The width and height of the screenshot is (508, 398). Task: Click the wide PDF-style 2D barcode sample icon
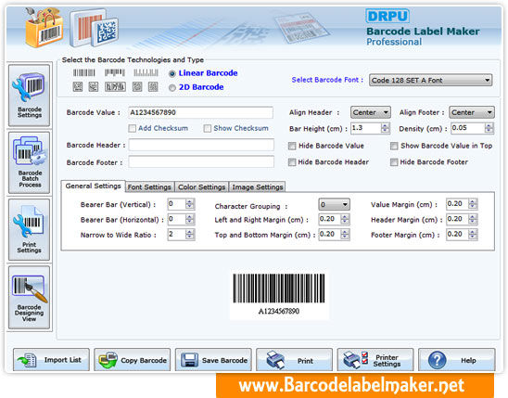[x=115, y=86]
